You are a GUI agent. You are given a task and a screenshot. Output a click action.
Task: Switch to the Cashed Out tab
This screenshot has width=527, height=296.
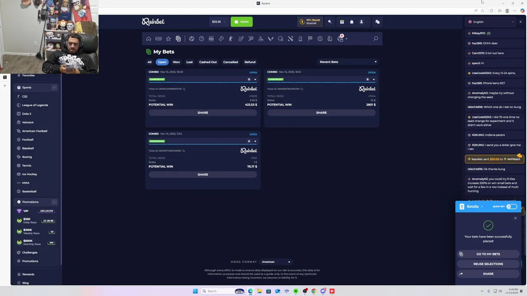coord(208,62)
